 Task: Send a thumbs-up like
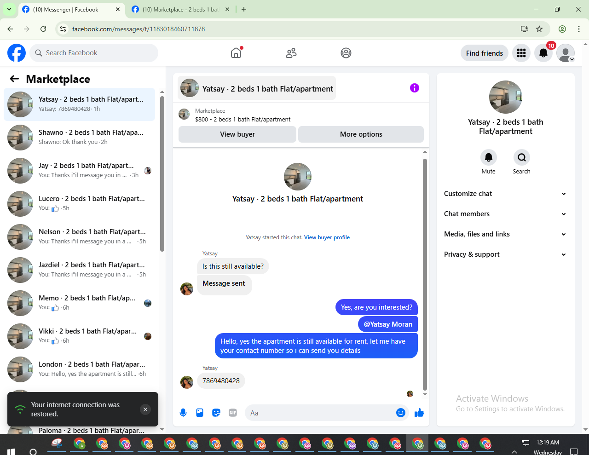[x=419, y=413]
